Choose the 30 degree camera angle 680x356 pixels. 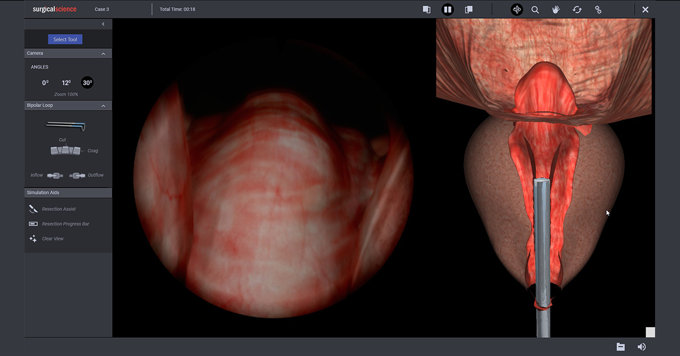pyautogui.click(x=87, y=83)
